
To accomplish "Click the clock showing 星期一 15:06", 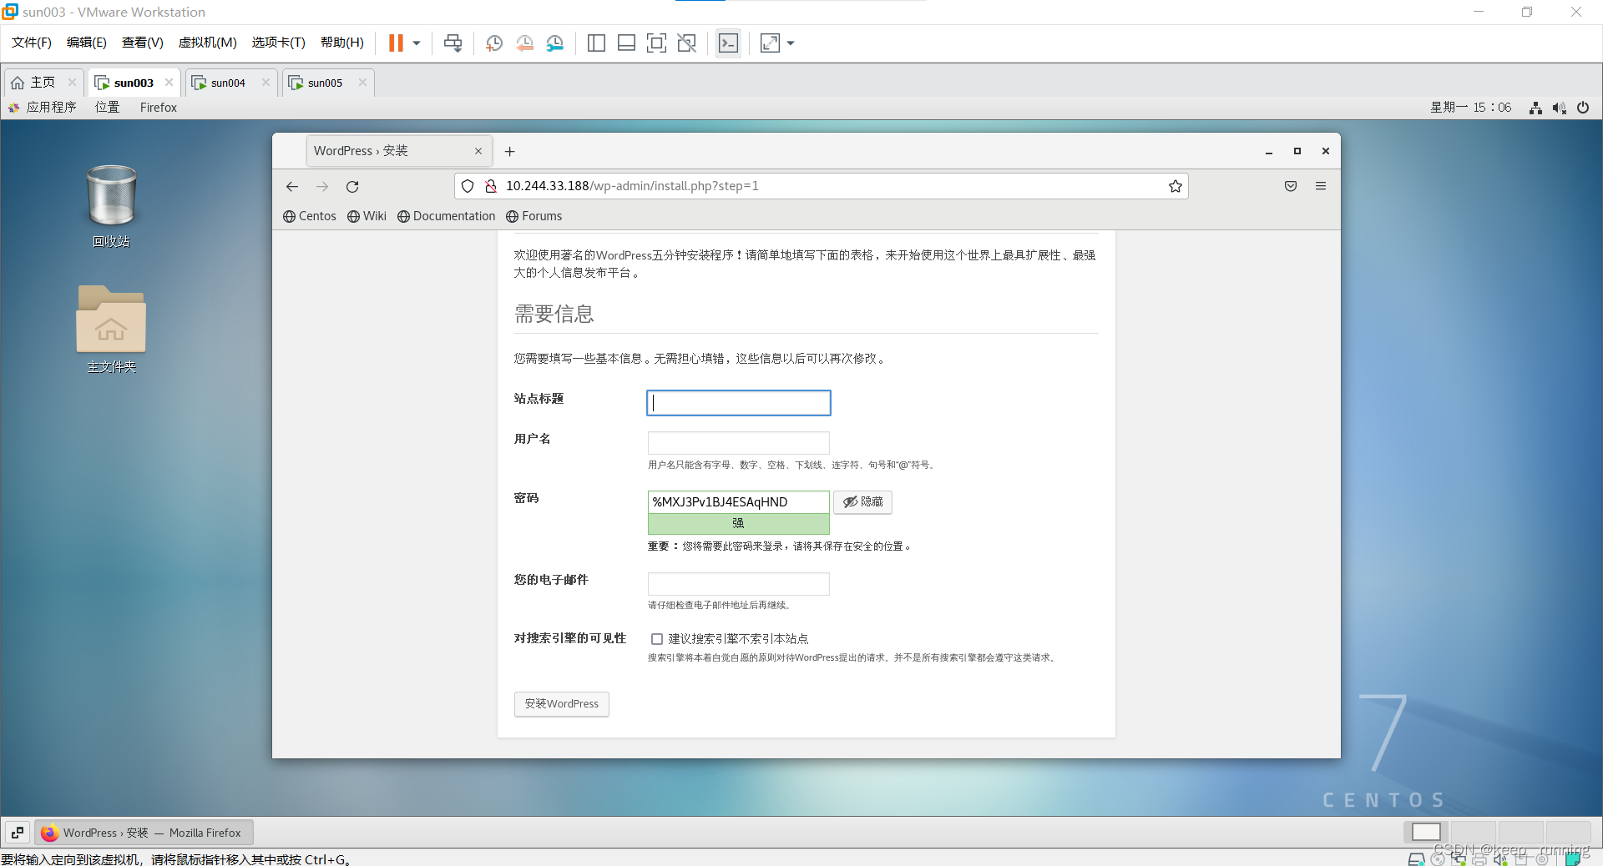I will (x=1470, y=108).
